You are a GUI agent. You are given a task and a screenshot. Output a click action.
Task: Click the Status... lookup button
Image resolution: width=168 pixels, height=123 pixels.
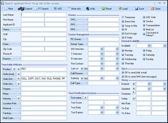click(x=11, y=29)
